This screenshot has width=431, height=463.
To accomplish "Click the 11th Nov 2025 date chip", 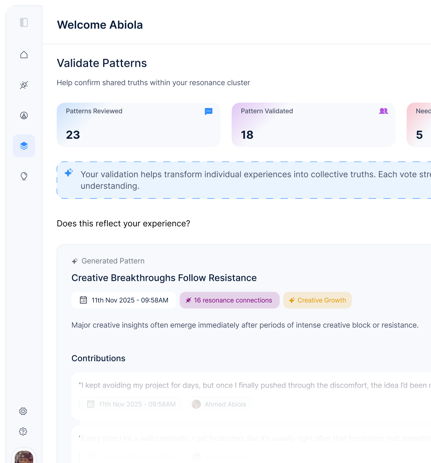I will click(x=124, y=300).
